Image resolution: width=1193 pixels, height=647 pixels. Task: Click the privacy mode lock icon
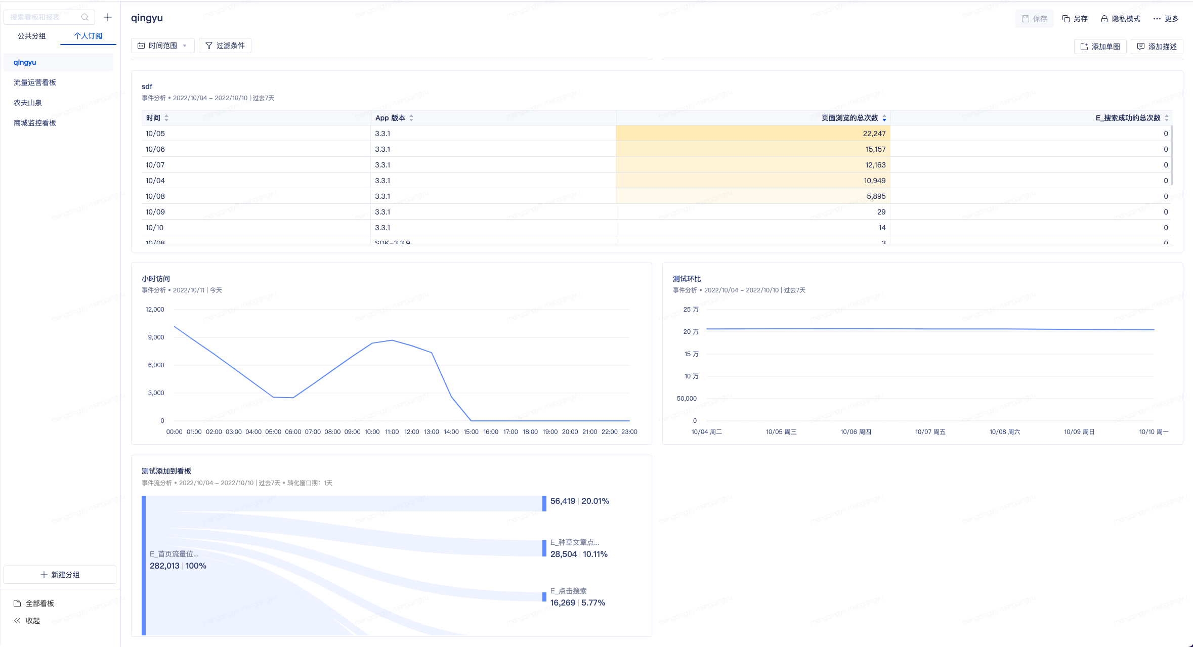pos(1104,19)
